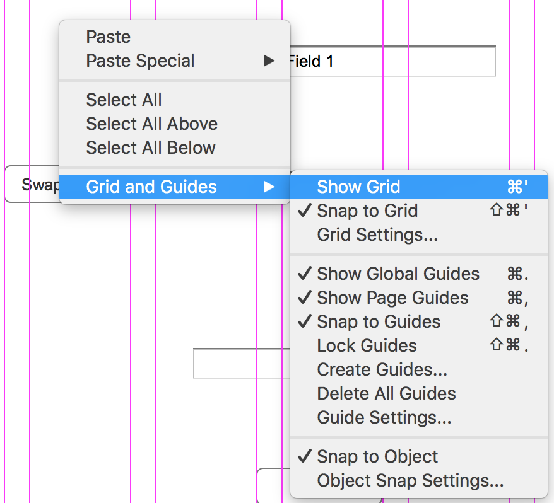Choose Paste from the context menu
Viewport: 554px width, 503px height.
click(109, 37)
